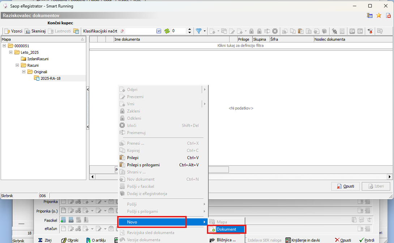Open the Klasifikacijski načrt dropdown
The height and width of the screenshot is (243, 394).
(x=159, y=31)
